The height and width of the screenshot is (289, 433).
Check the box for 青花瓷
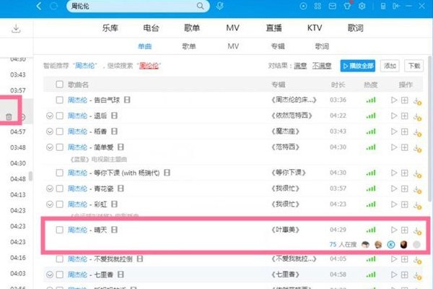click(59, 189)
